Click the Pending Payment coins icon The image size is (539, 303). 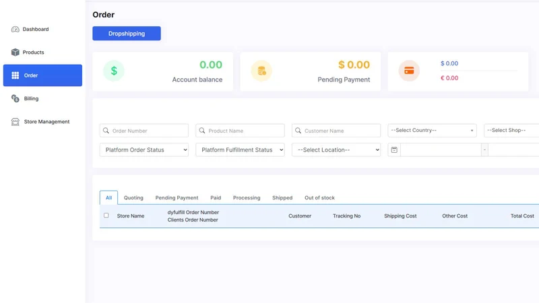click(x=261, y=71)
